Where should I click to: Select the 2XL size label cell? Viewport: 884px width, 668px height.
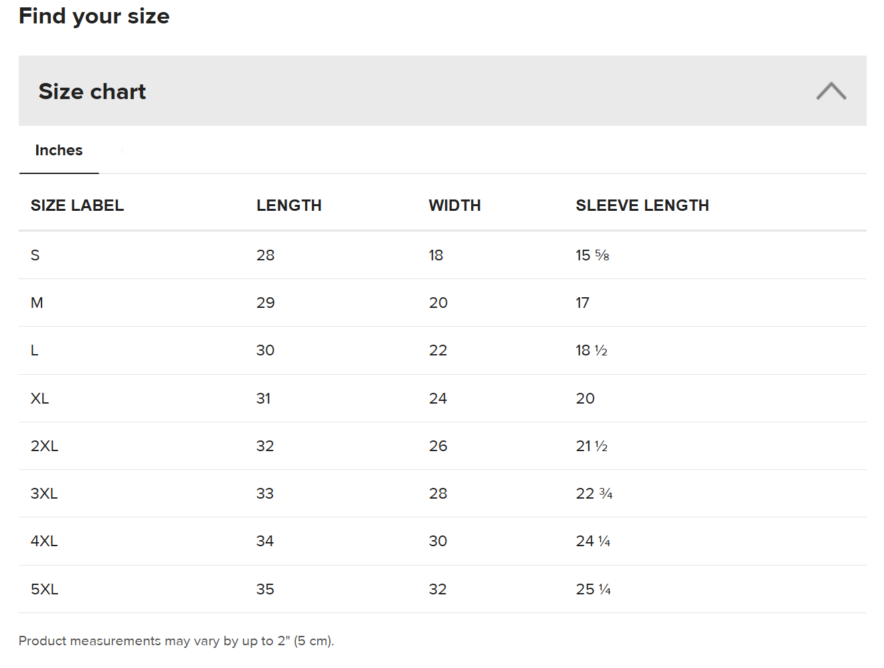44,446
